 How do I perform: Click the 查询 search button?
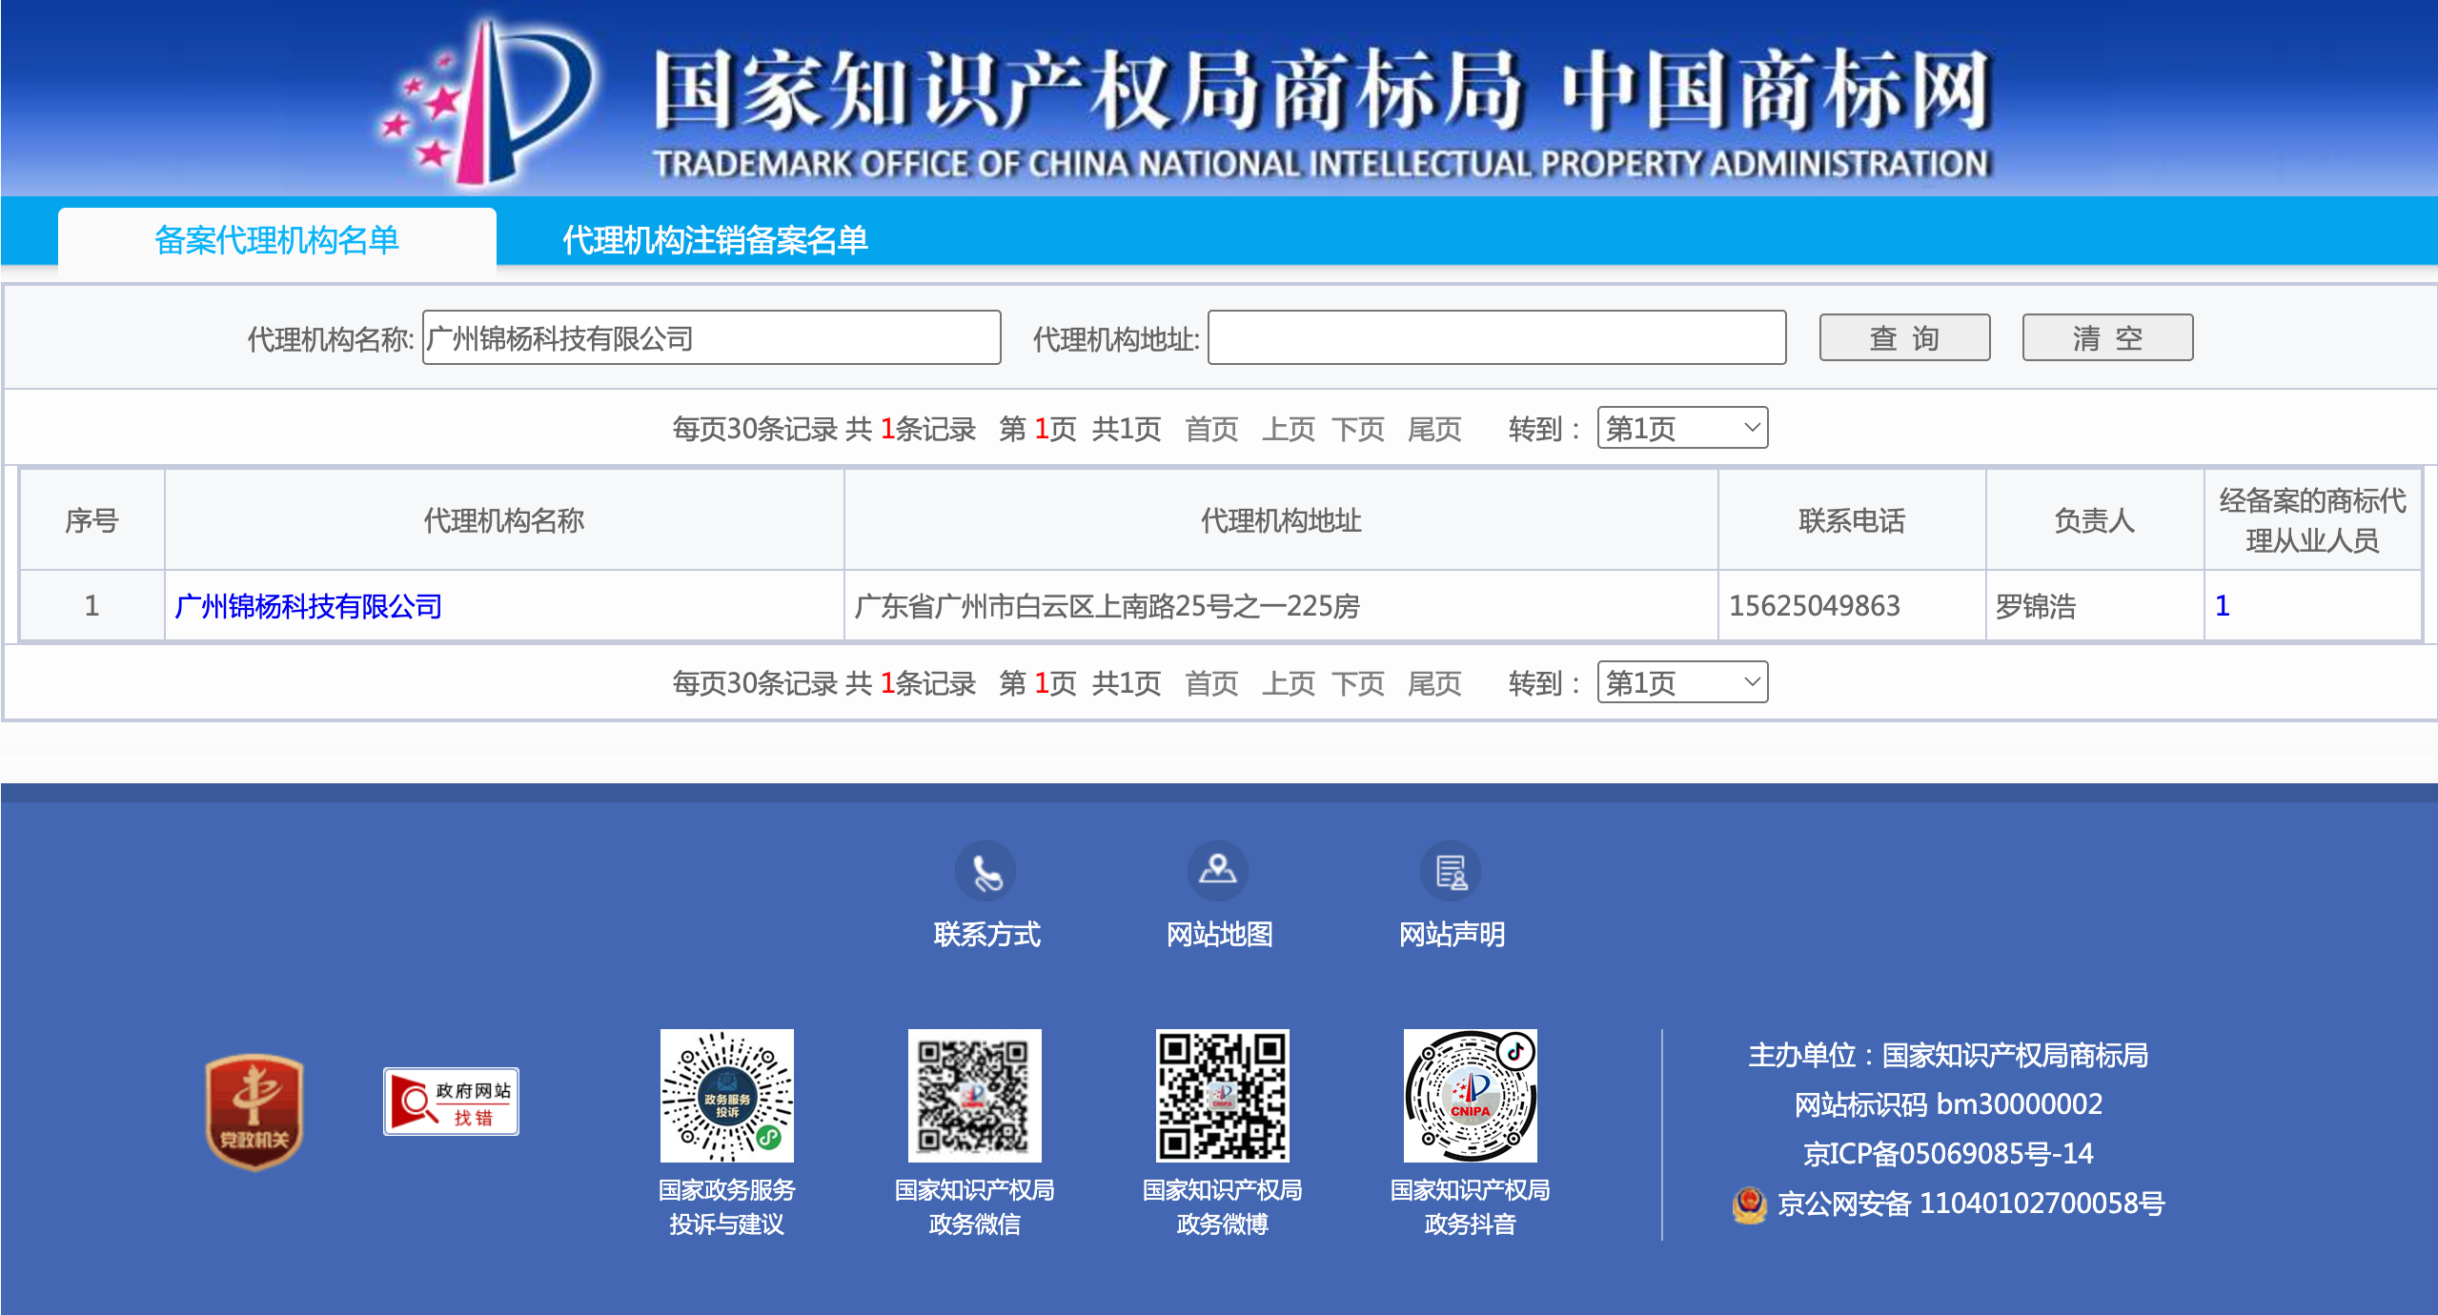pos(1903,337)
